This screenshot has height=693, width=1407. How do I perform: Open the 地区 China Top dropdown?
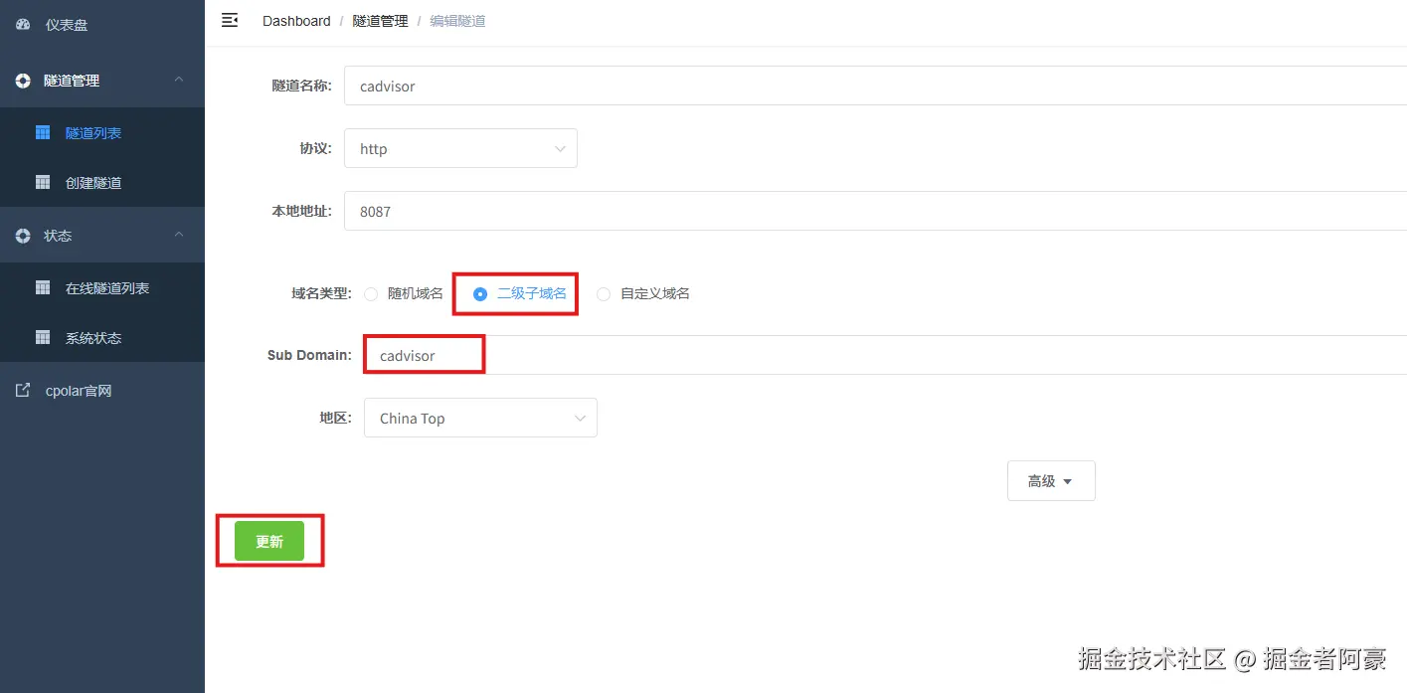480,418
